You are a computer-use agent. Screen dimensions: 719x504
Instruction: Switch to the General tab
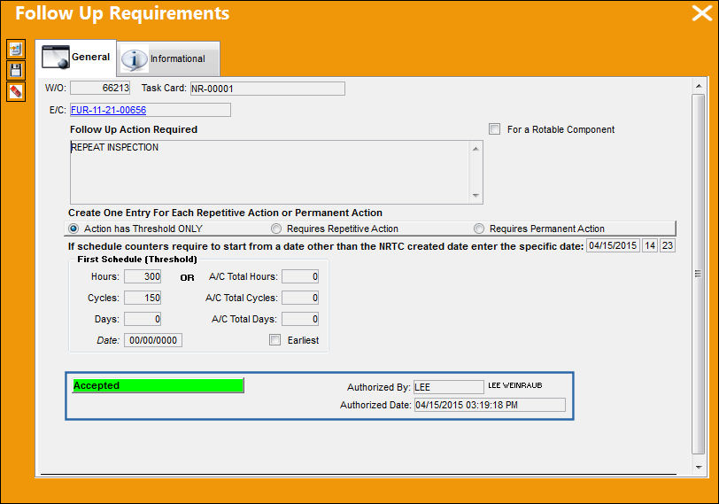[76, 58]
